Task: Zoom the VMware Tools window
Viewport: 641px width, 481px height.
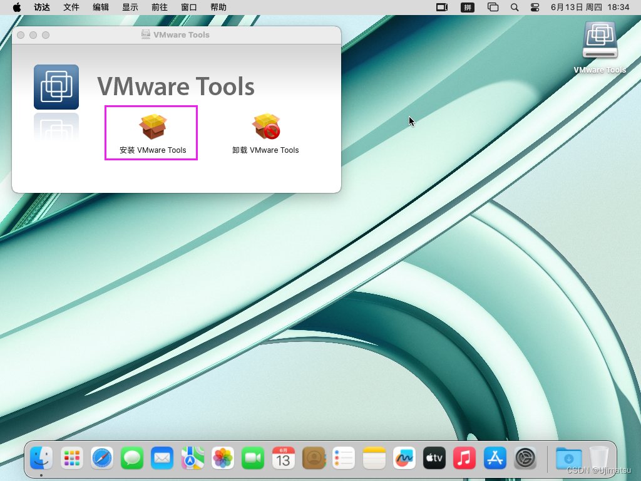Action: [x=46, y=35]
